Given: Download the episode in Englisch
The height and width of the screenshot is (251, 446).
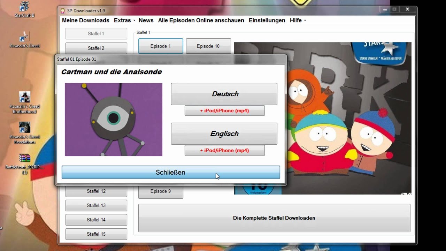Looking at the screenshot, I should click(224, 134).
